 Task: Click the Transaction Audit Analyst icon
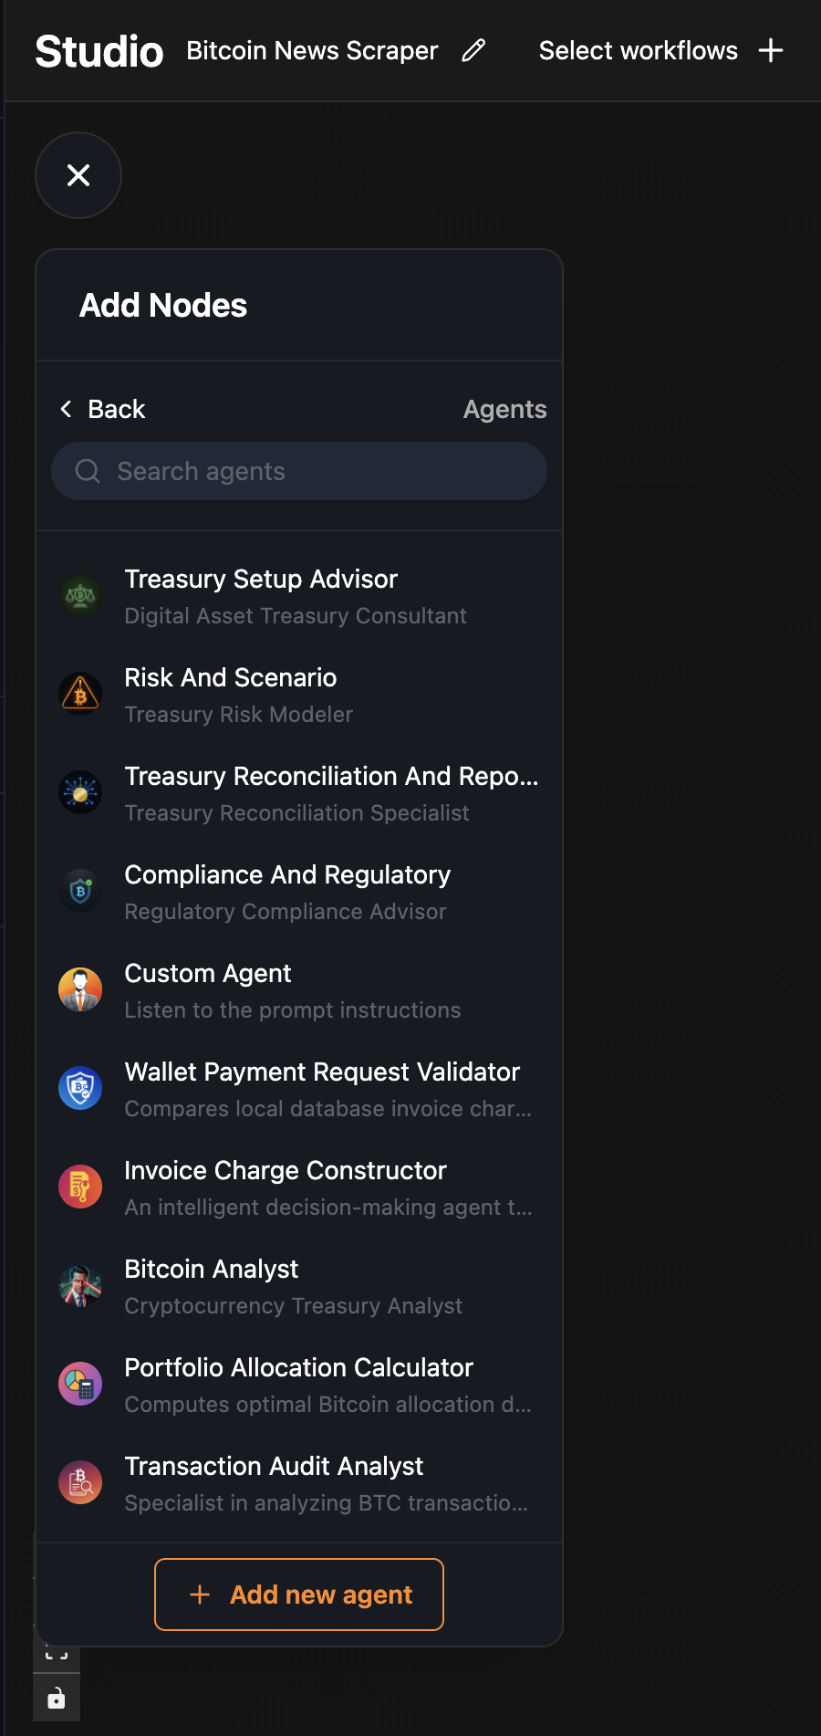tap(80, 1483)
